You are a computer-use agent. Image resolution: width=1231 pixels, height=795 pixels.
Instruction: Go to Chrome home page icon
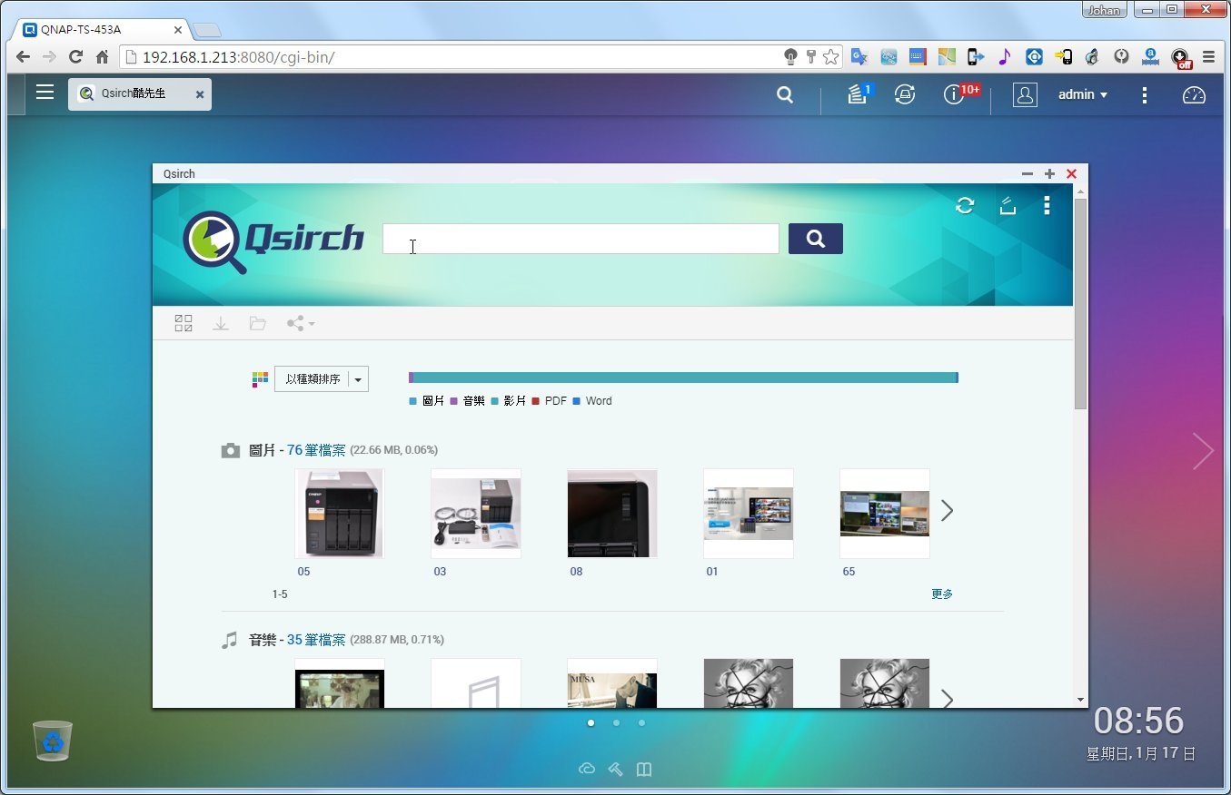click(x=103, y=56)
